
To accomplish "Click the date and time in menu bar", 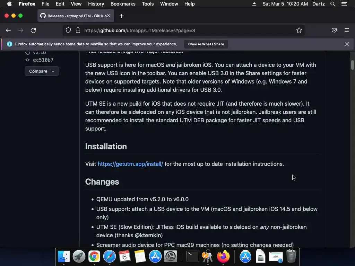I will pos(285,4).
